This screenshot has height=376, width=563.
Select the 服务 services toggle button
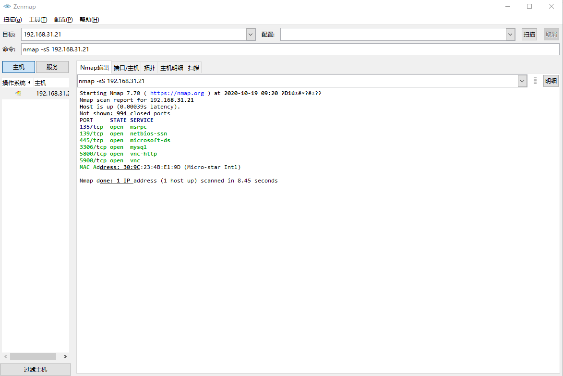pyautogui.click(x=52, y=67)
